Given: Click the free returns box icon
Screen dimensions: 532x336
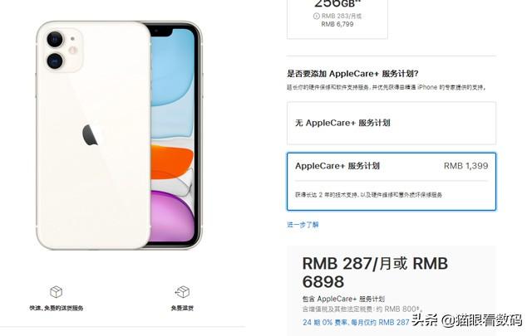Looking at the screenshot, I should tap(182, 292).
